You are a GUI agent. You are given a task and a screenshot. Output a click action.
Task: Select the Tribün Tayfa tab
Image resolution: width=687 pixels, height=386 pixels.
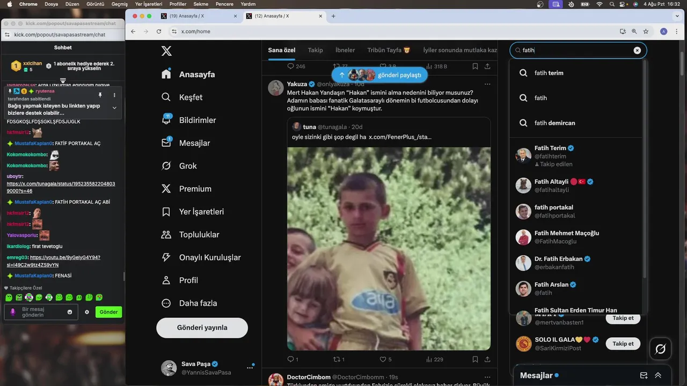pos(389,50)
